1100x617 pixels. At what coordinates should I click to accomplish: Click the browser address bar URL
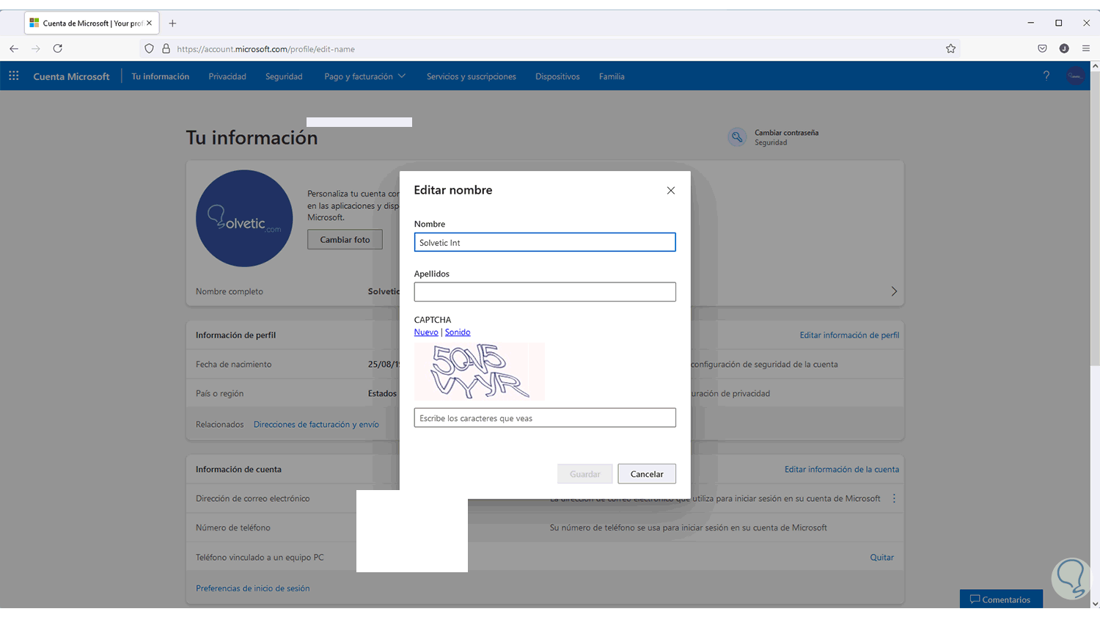pyautogui.click(x=265, y=49)
